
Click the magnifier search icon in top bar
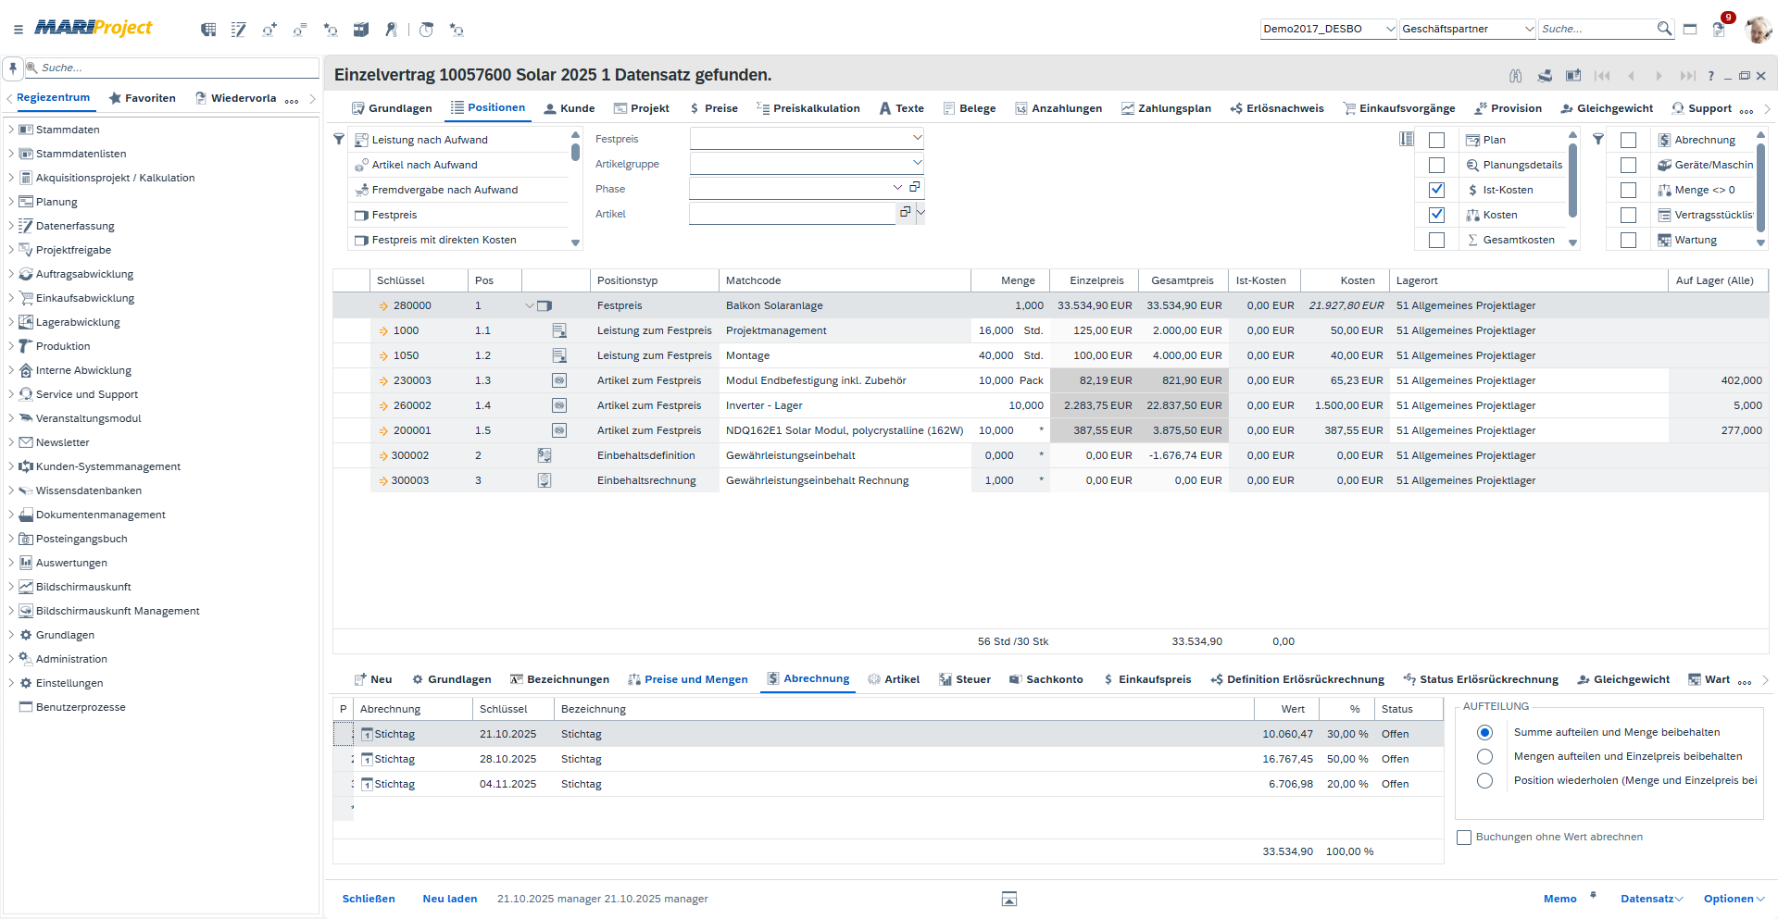pyautogui.click(x=1664, y=29)
